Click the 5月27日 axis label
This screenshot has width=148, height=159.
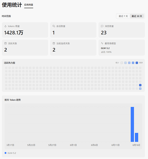[x=52, y=145]
